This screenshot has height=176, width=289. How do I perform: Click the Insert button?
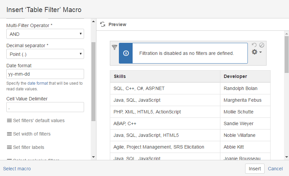tap(255, 169)
